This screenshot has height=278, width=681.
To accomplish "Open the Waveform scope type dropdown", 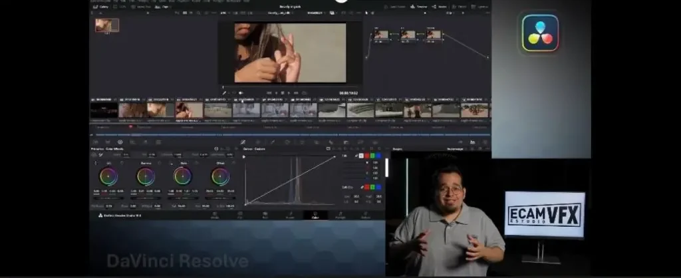I will 456,149.
